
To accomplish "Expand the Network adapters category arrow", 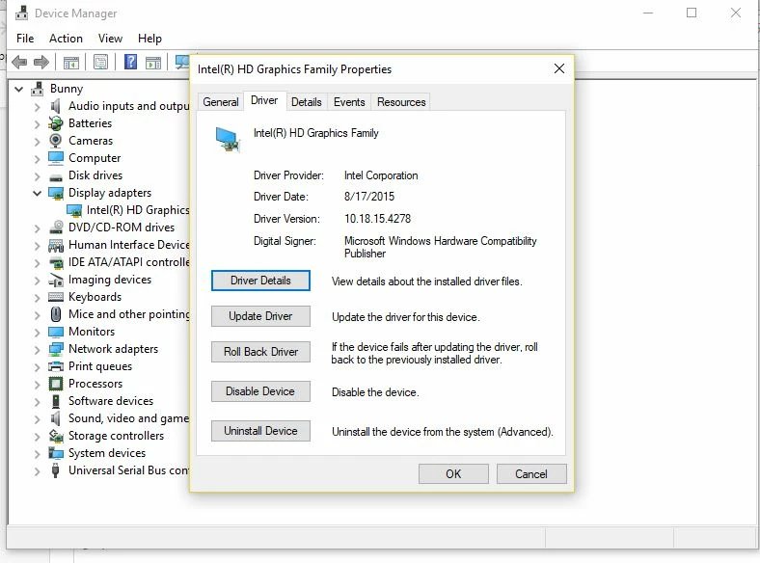I will (x=38, y=350).
